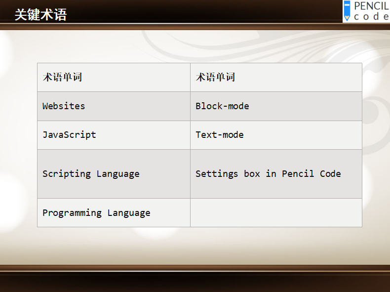Select the Scripting Language cell
Viewport: 390px width, 292px height.
(114, 174)
